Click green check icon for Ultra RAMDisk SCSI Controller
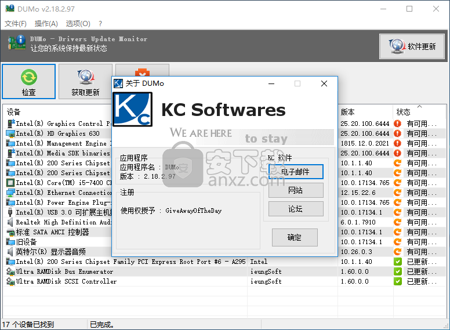This screenshot has width=450, height=330. tap(397, 281)
